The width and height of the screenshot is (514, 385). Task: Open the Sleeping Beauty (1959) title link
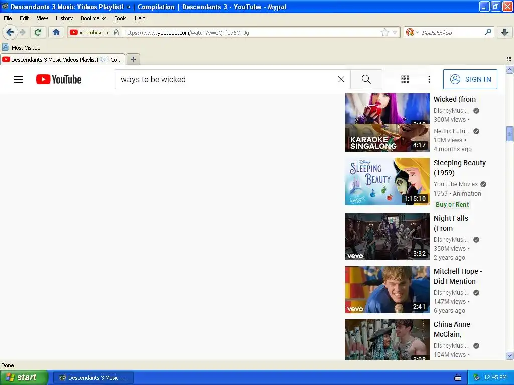coord(460,168)
